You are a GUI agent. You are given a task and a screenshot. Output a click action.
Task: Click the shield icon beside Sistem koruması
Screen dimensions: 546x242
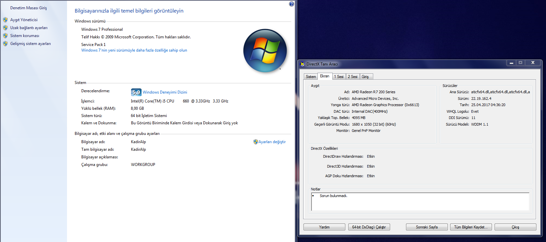(5, 36)
